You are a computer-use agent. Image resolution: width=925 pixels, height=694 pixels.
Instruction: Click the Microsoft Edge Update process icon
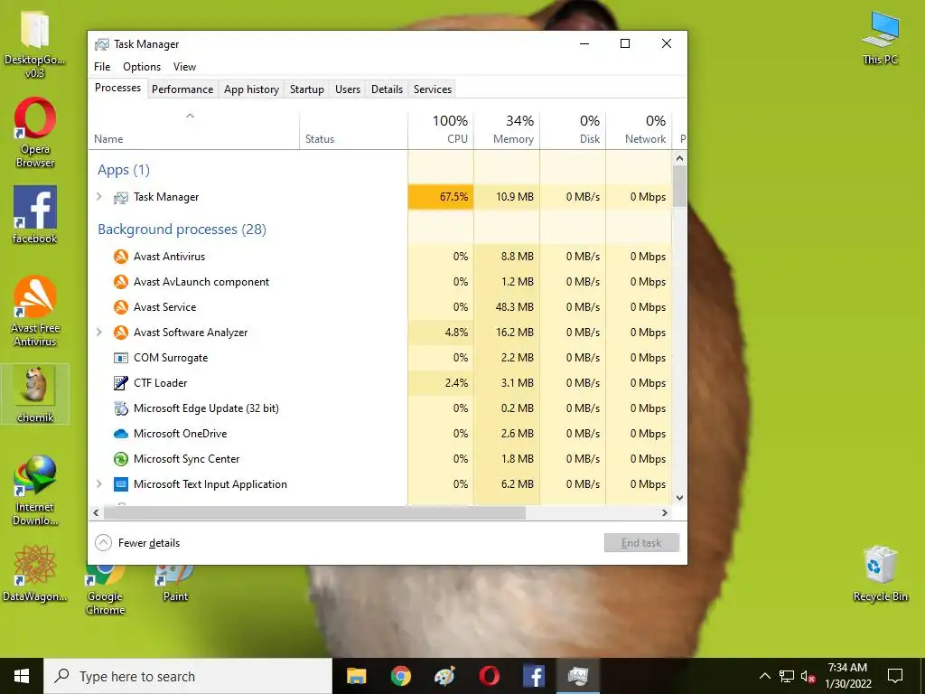(x=121, y=408)
